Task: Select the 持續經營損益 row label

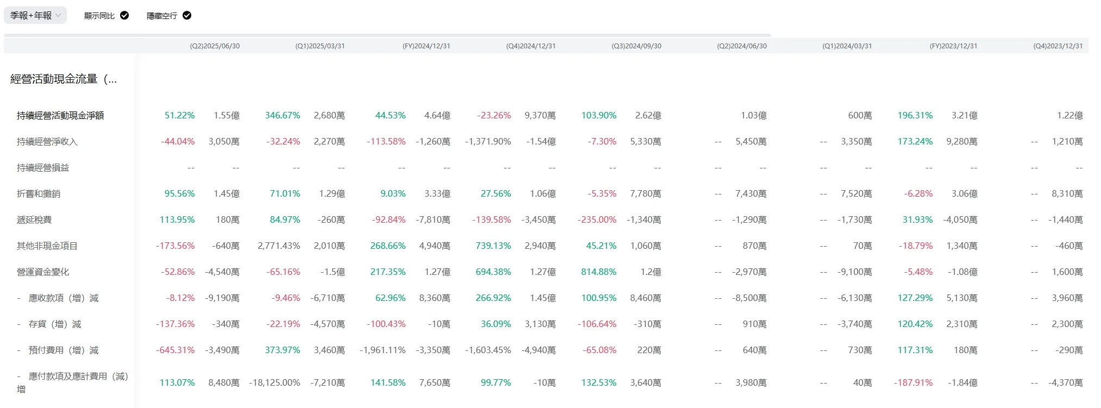Action: click(43, 168)
